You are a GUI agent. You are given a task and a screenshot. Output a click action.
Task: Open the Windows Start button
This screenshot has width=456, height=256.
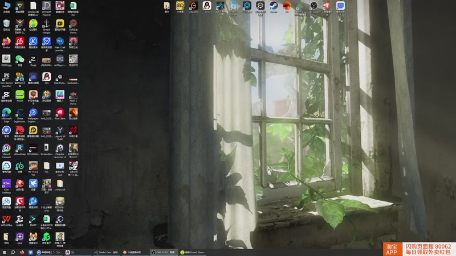4,253
